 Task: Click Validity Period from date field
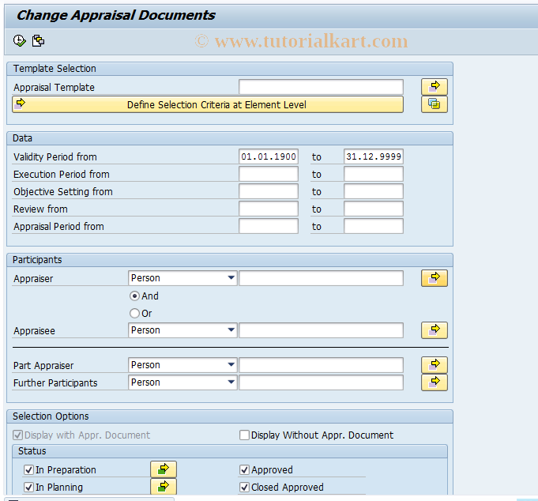point(269,156)
